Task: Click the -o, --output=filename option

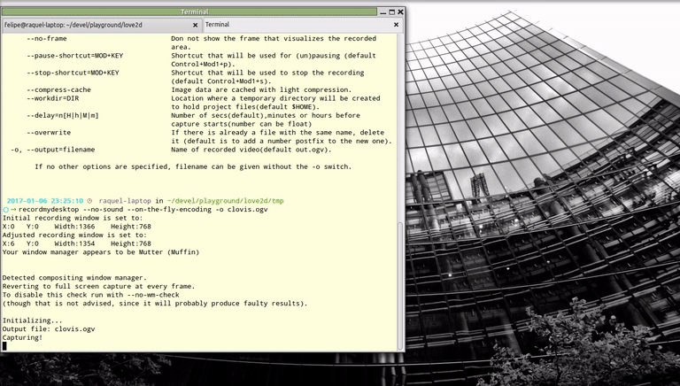Action: pyautogui.click(x=53, y=150)
